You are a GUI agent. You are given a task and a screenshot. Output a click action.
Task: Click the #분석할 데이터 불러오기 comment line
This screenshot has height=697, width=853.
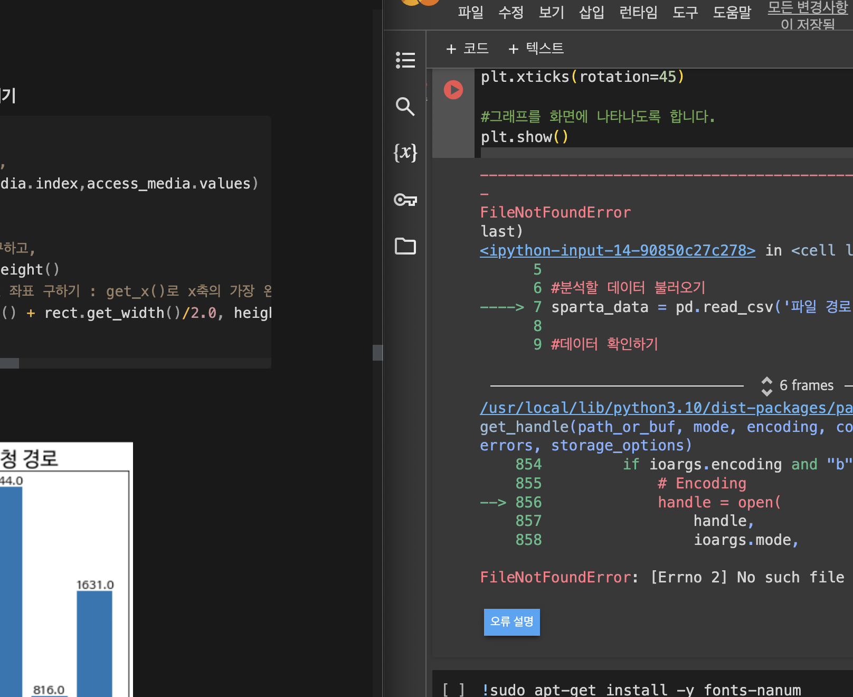(x=628, y=288)
